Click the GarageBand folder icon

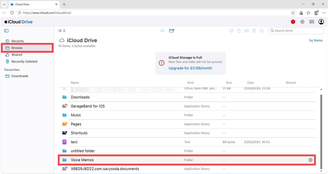65,106
